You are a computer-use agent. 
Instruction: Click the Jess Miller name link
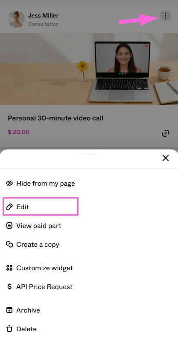pos(43,15)
